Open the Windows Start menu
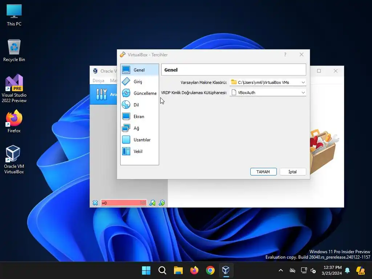Image resolution: width=372 pixels, height=279 pixels. click(x=146, y=270)
